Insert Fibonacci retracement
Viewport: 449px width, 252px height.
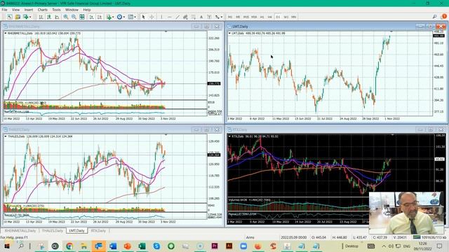tap(194, 17)
